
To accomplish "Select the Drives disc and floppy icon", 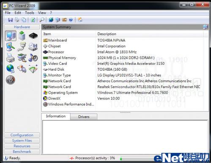I will (x=33, y=47).
